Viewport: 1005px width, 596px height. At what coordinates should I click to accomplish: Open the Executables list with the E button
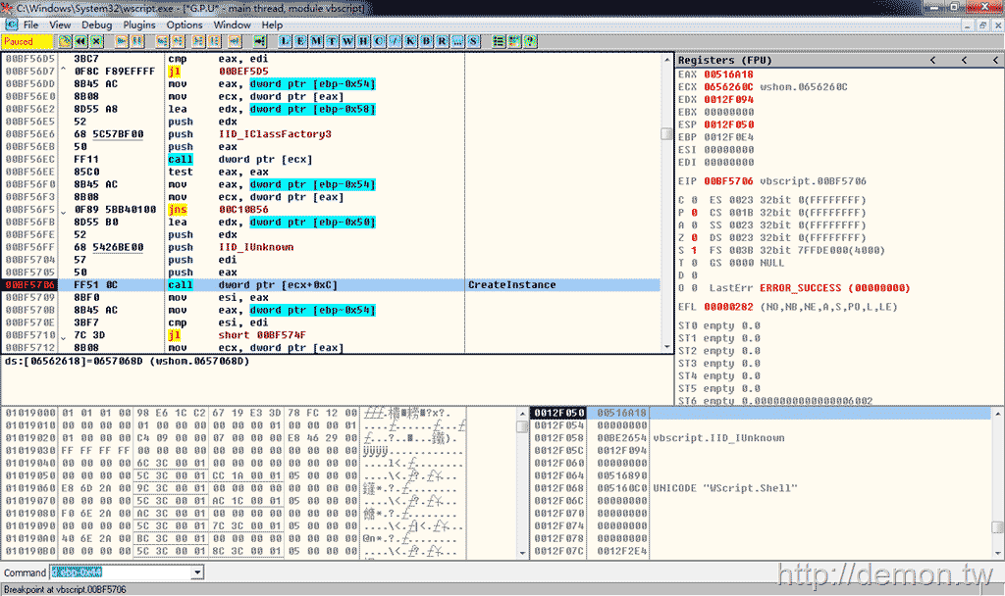pyautogui.click(x=299, y=41)
